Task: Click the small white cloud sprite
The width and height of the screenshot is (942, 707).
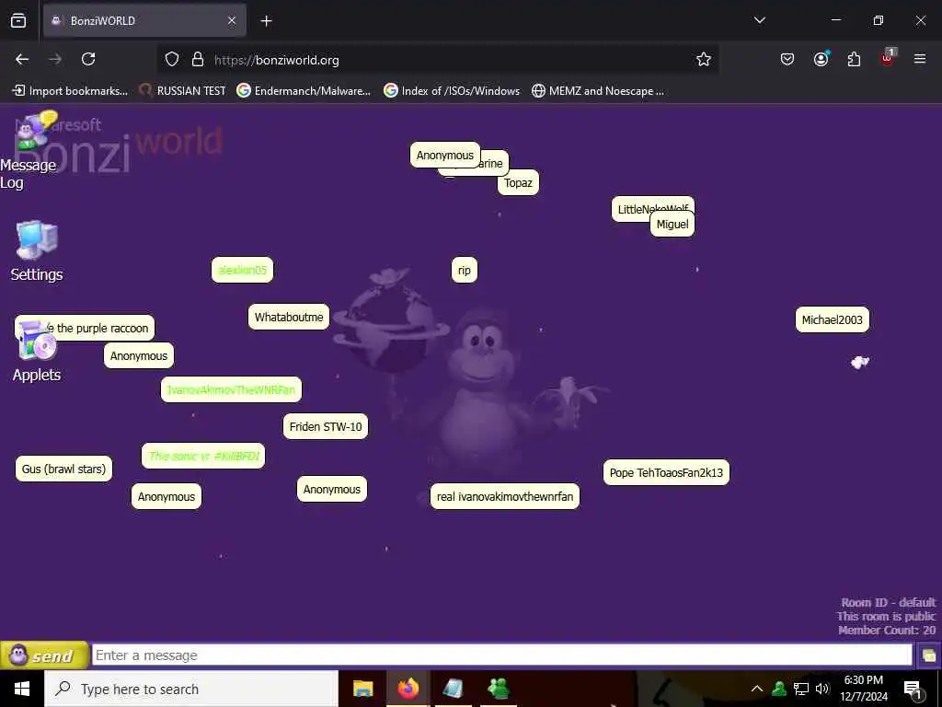Action: (860, 362)
